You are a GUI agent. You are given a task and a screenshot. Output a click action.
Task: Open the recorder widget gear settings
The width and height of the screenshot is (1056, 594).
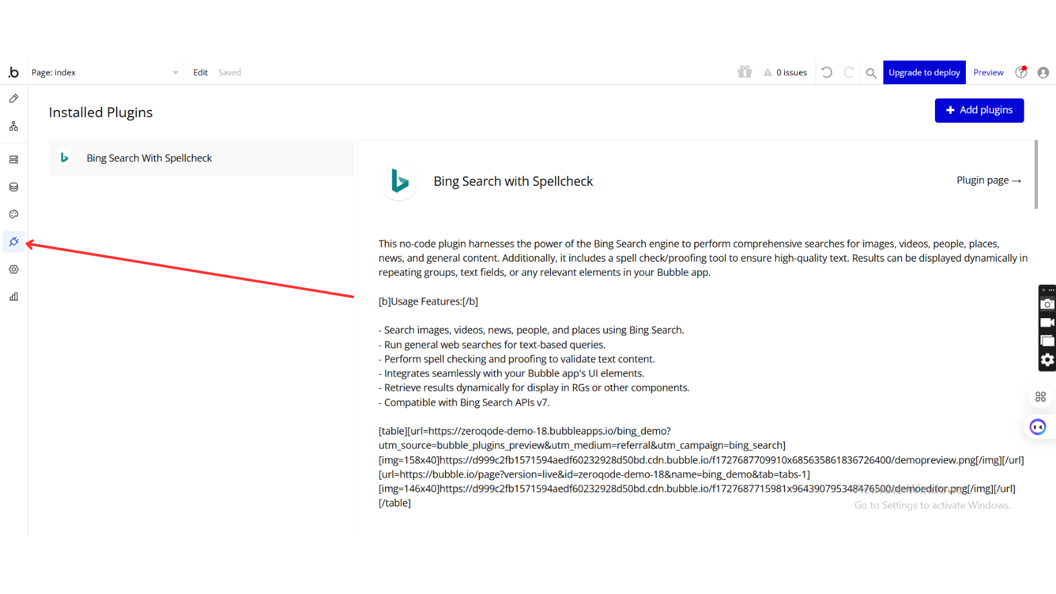(1048, 360)
